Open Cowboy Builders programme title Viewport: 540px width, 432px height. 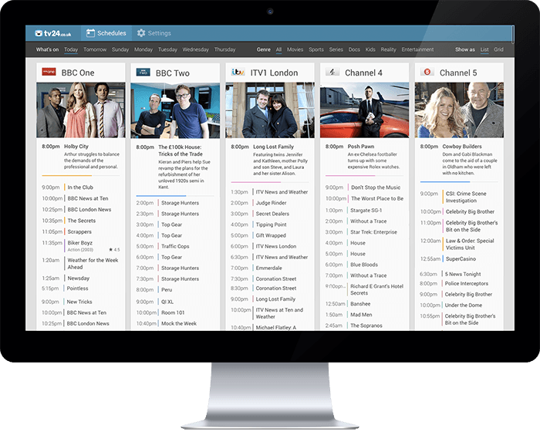[462, 147]
